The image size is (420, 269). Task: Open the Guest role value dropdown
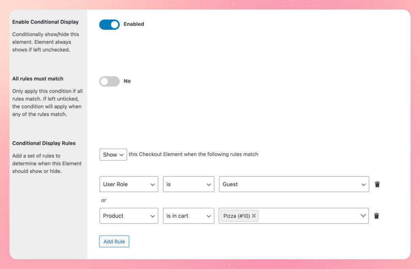point(294,184)
